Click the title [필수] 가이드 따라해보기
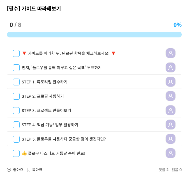This screenshot has height=176, width=188. click(34, 9)
